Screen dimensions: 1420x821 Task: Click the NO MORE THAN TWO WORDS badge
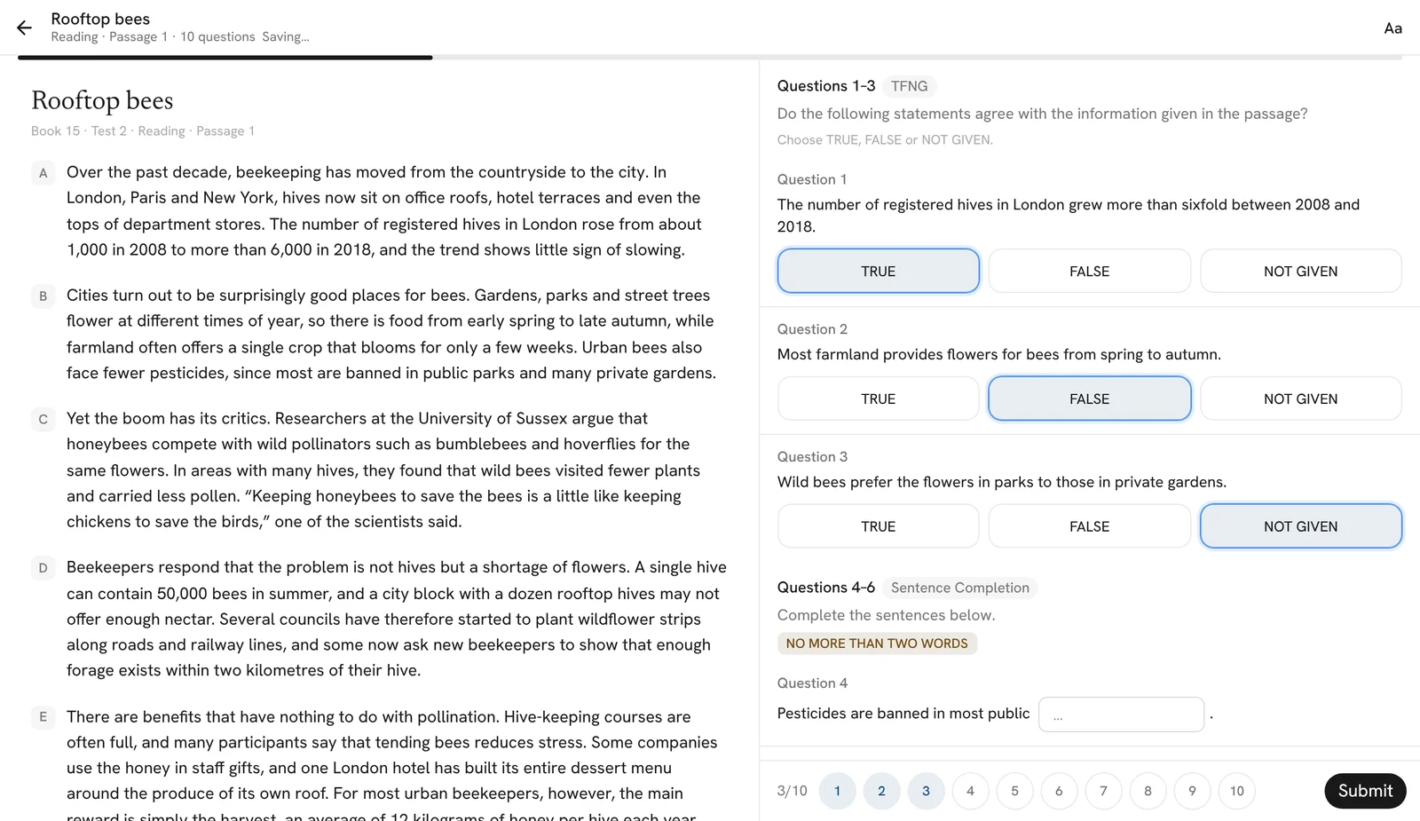coord(877,643)
